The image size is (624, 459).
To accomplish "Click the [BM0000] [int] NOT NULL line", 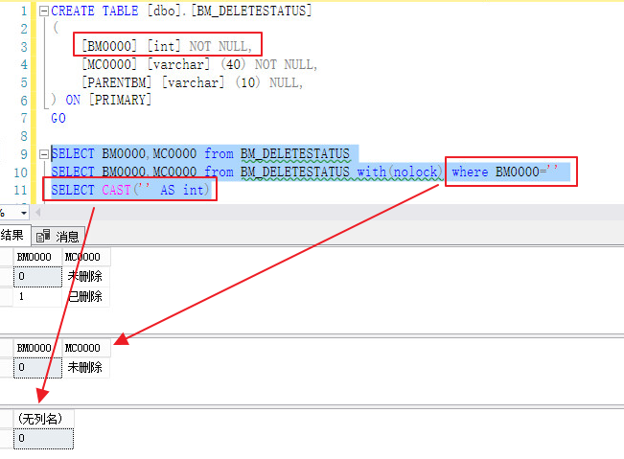I will click(167, 46).
